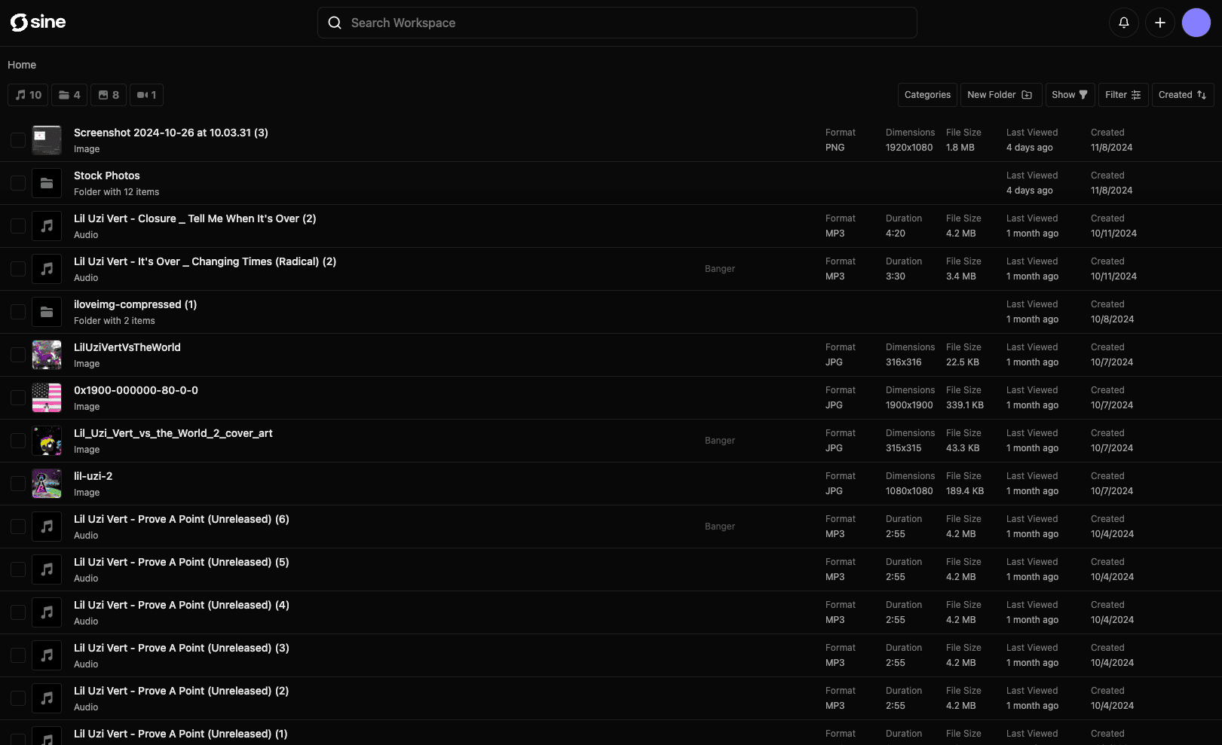Image resolution: width=1222 pixels, height=745 pixels.
Task: Click the 3:30 duration value
Action: coord(896,276)
